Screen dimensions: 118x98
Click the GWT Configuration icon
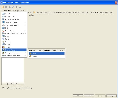3,19
